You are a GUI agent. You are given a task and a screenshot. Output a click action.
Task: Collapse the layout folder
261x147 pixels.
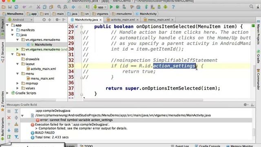[18, 64]
